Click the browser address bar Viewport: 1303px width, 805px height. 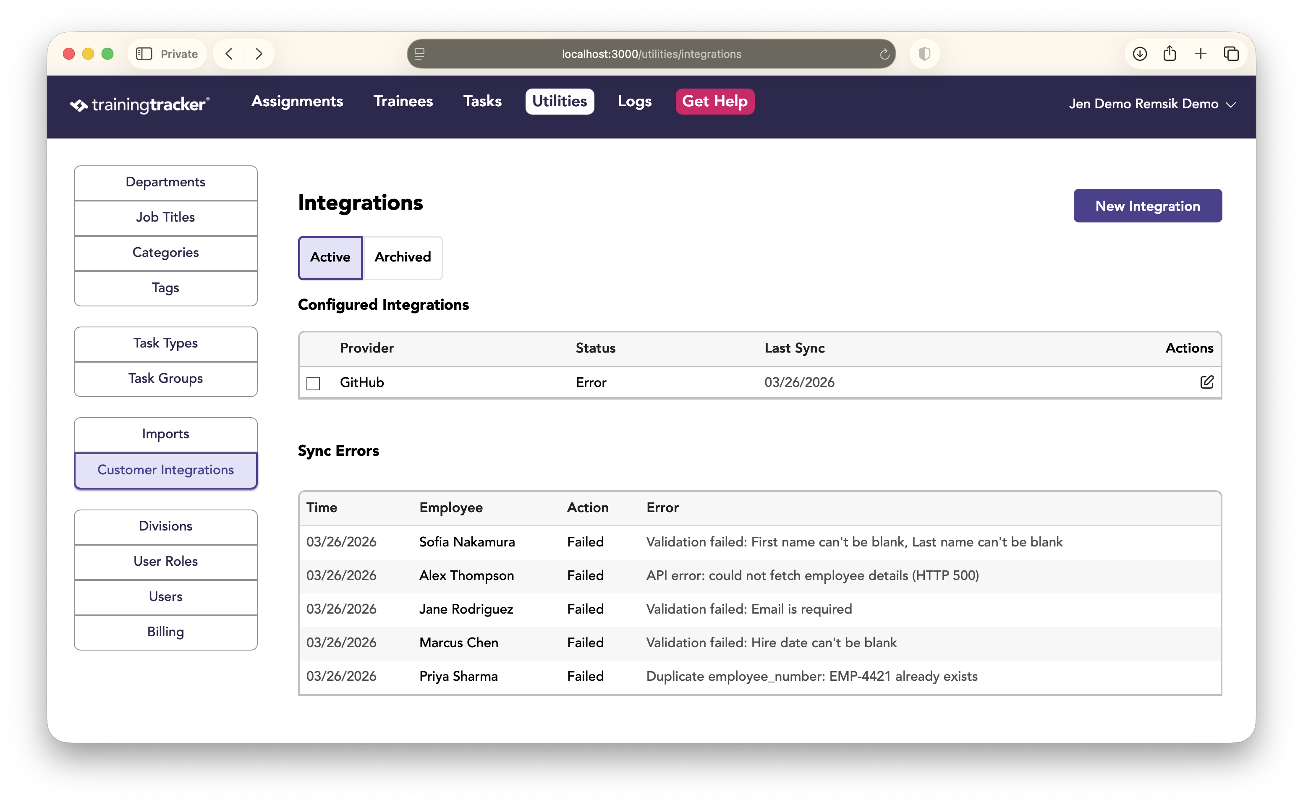pos(651,54)
